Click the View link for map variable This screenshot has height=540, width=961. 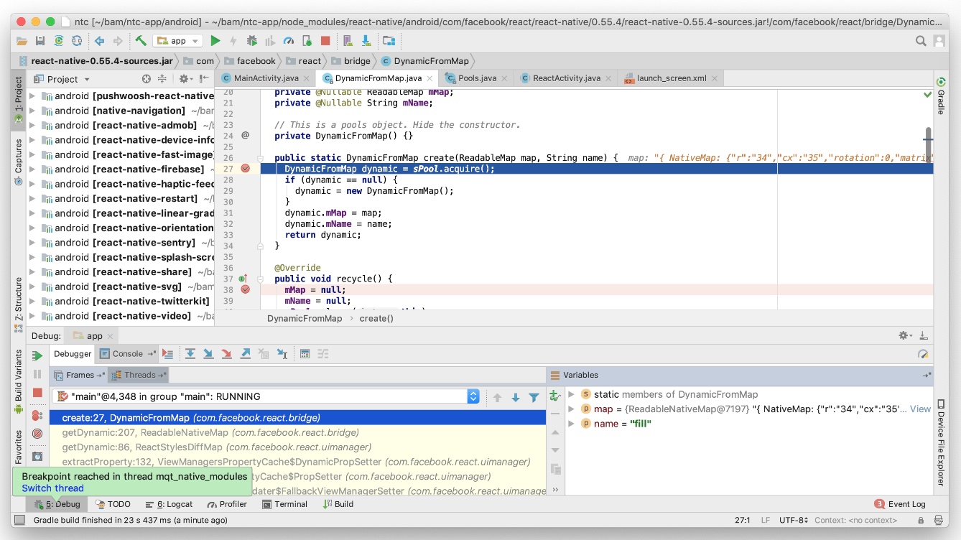pos(920,409)
